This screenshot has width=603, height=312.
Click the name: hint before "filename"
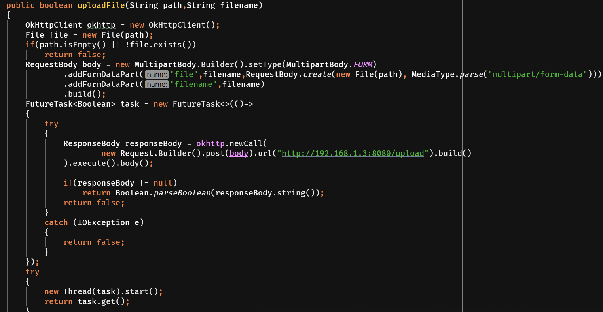[157, 84]
